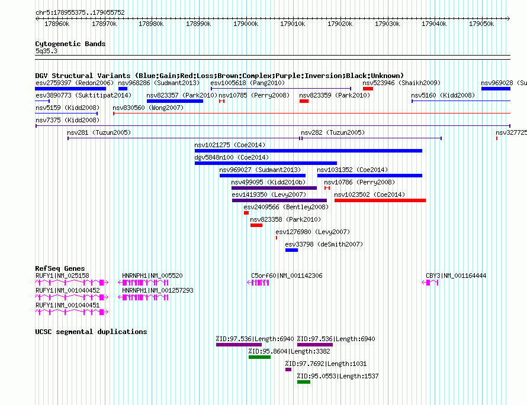This screenshot has height=405, width=527.
Task: Select the esv1419350 (Levy2007) purple bar
Action: 279,200
